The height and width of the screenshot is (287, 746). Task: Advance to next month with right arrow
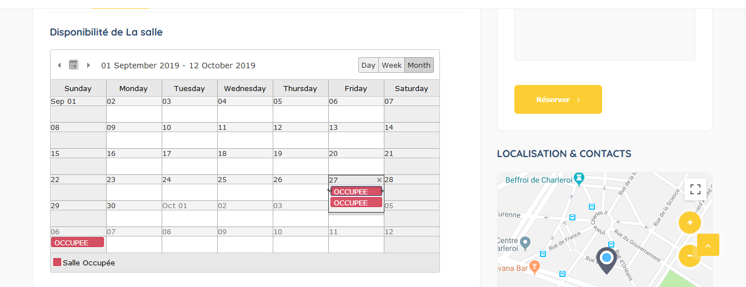click(88, 66)
